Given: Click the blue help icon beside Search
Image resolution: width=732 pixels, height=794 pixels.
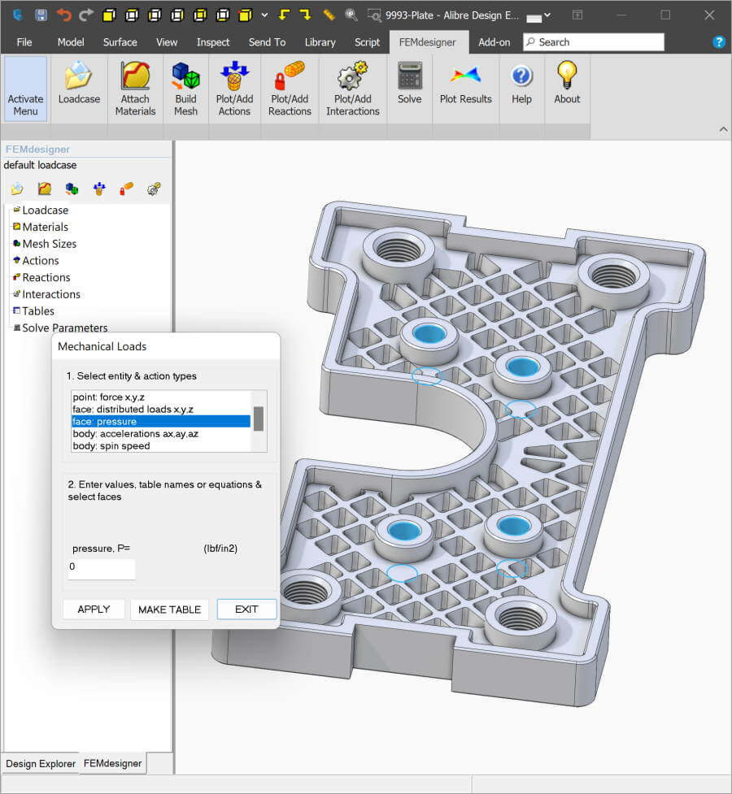Looking at the screenshot, I should tap(719, 42).
